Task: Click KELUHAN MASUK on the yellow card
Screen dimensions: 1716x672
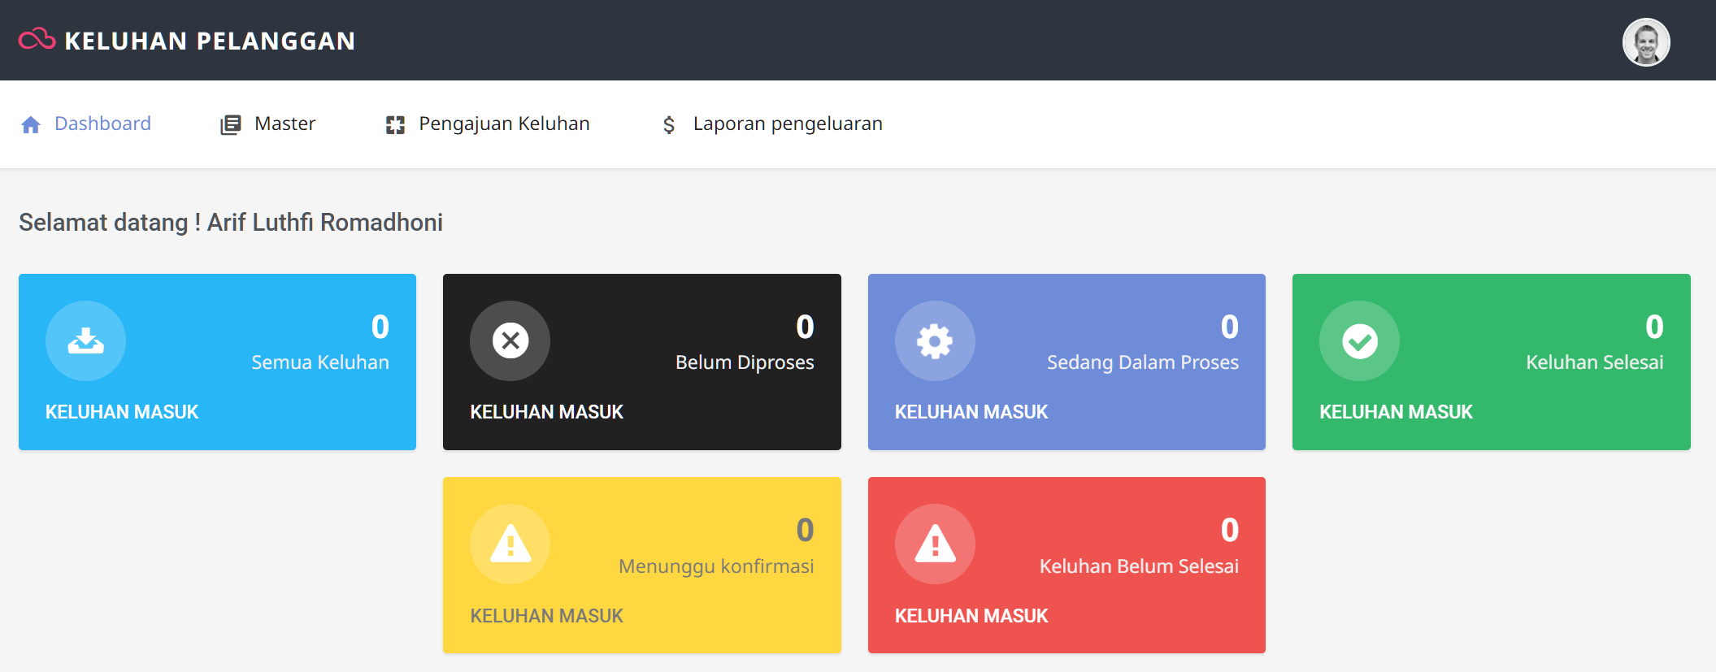Action: [x=546, y=616]
